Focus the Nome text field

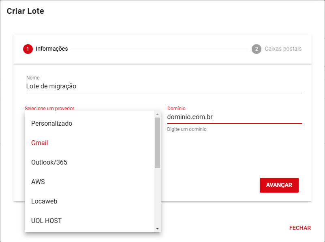(x=164, y=86)
